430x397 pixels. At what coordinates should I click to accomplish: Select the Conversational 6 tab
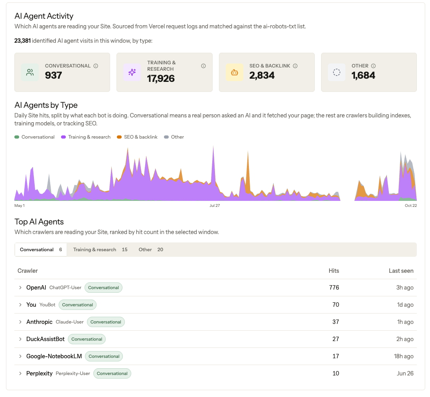coord(41,250)
